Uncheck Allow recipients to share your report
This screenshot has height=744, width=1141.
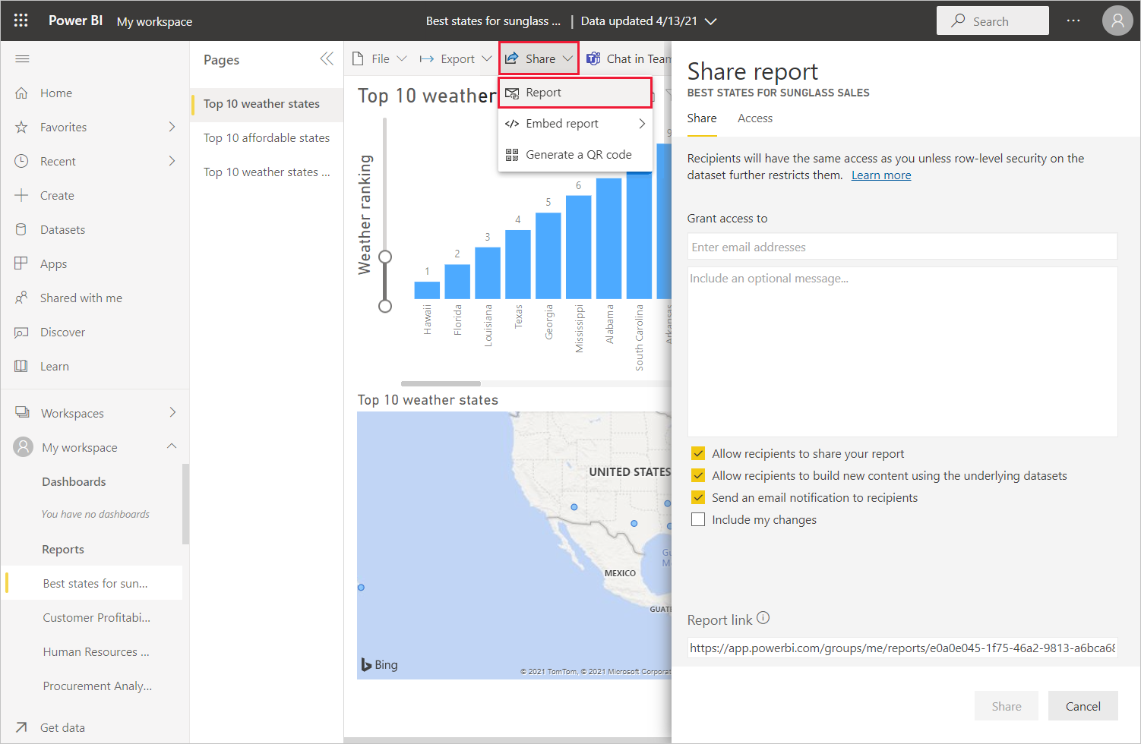click(x=698, y=454)
